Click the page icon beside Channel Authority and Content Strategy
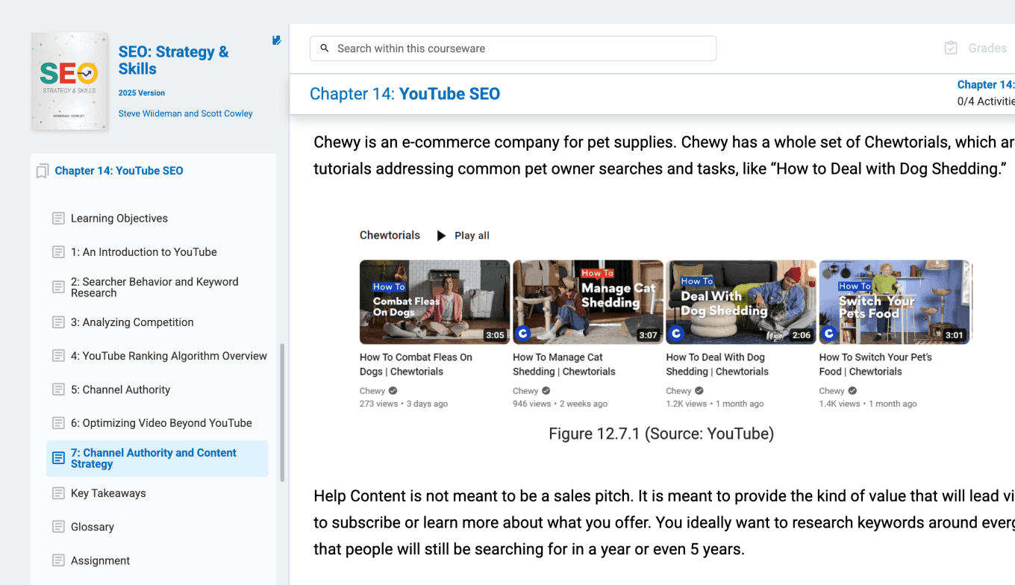Viewport: 1015px width, 585px height. pos(58,458)
